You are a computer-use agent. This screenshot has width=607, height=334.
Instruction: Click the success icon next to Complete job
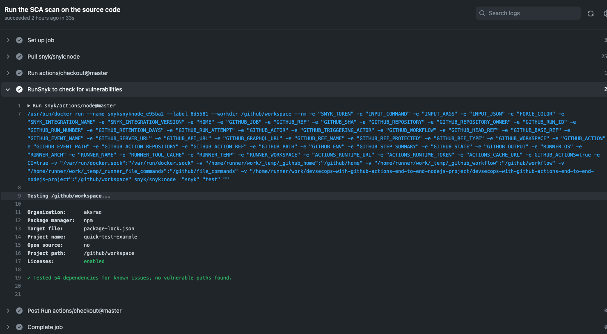pyautogui.click(x=19, y=327)
